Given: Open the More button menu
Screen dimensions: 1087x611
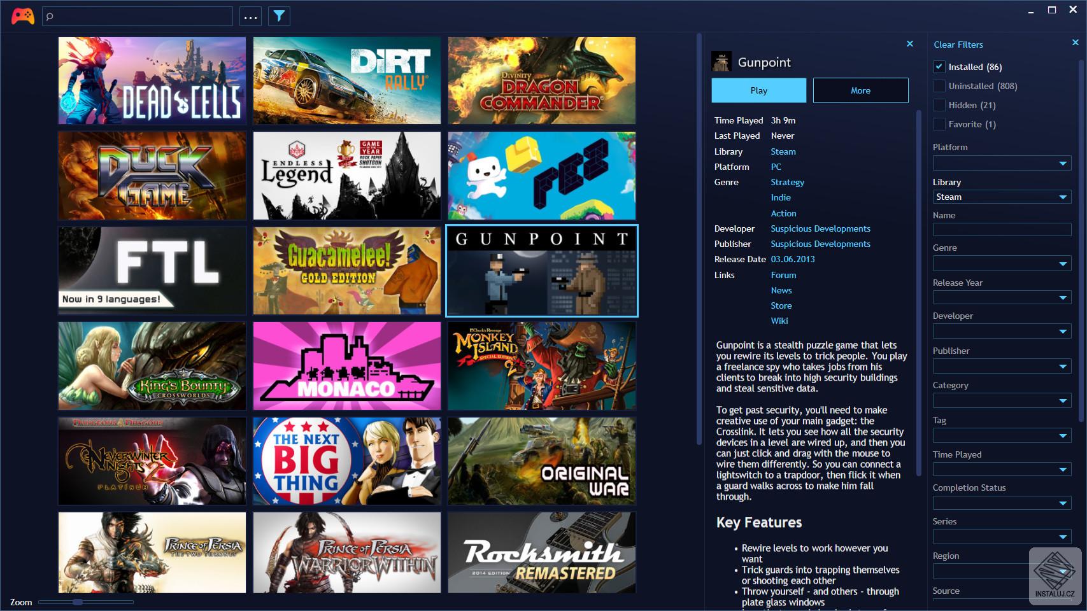Looking at the screenshot, I should pos(860,90).
